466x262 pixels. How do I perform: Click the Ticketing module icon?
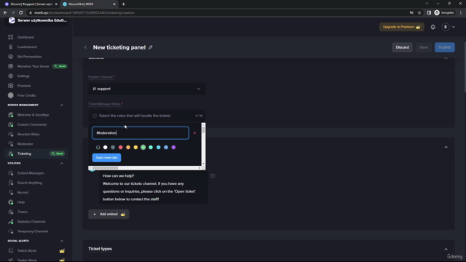click(11, 154)
